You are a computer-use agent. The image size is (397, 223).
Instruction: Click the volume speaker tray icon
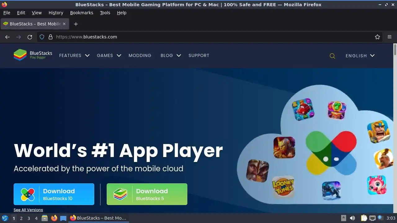pos(352,218)
